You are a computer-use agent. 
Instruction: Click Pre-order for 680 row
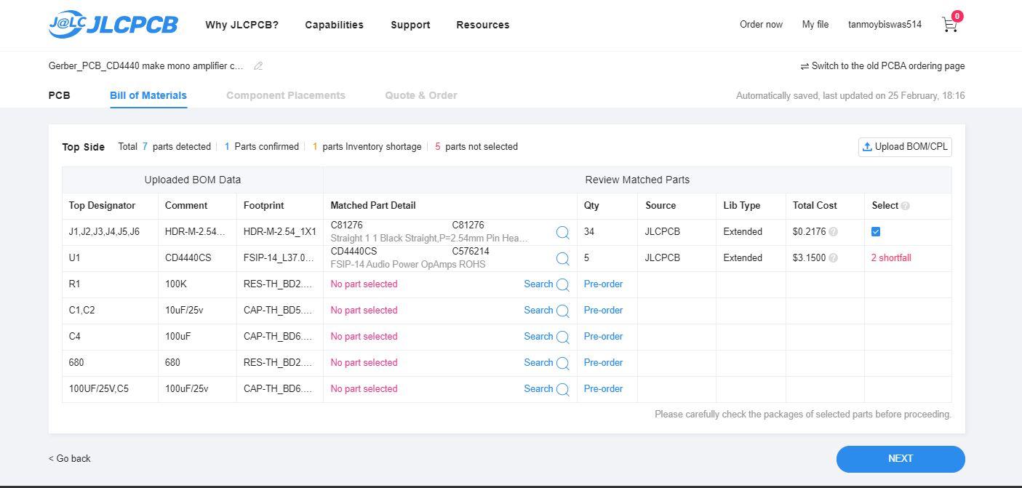click(x=603, y=363)
